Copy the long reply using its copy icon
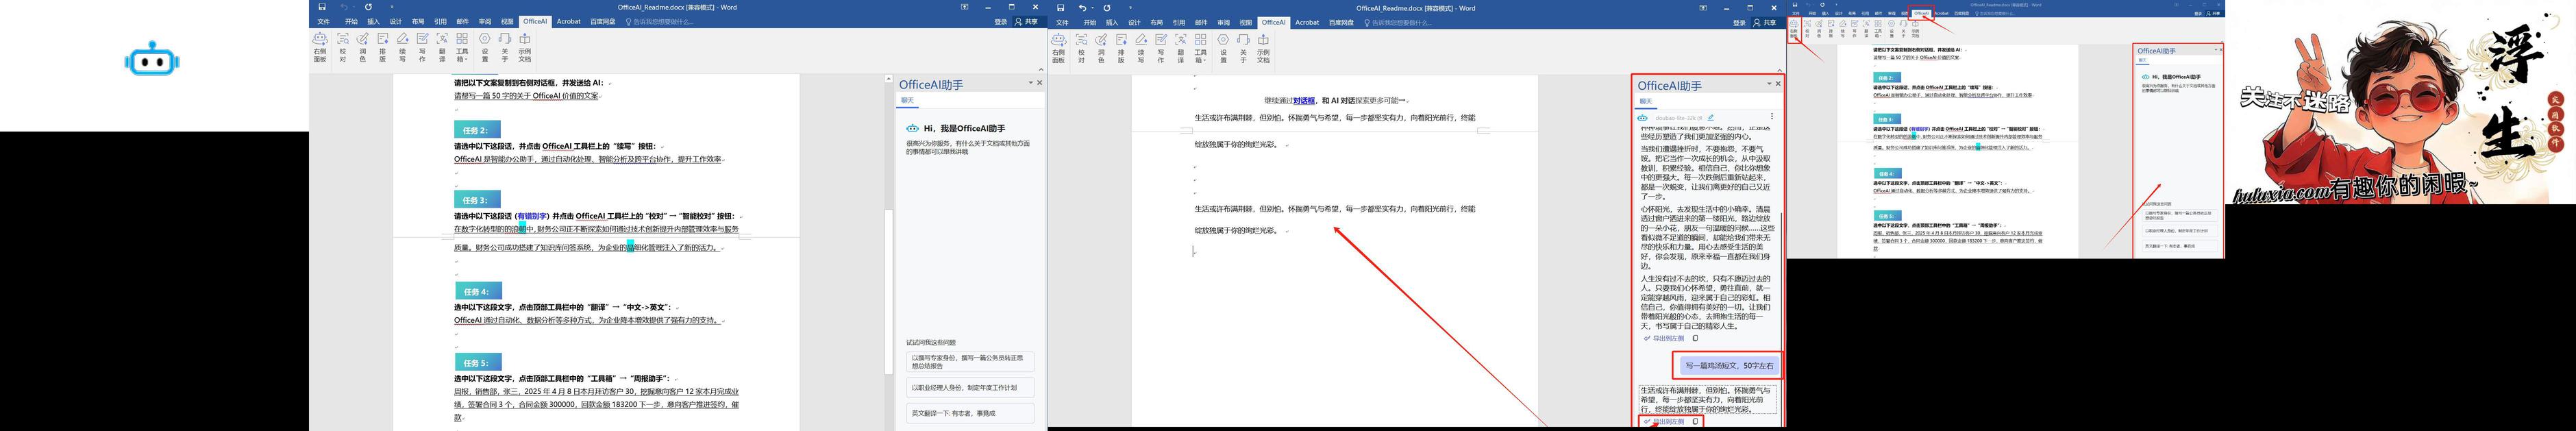This screenshot has width=2576, height=431. (1695, 338)
